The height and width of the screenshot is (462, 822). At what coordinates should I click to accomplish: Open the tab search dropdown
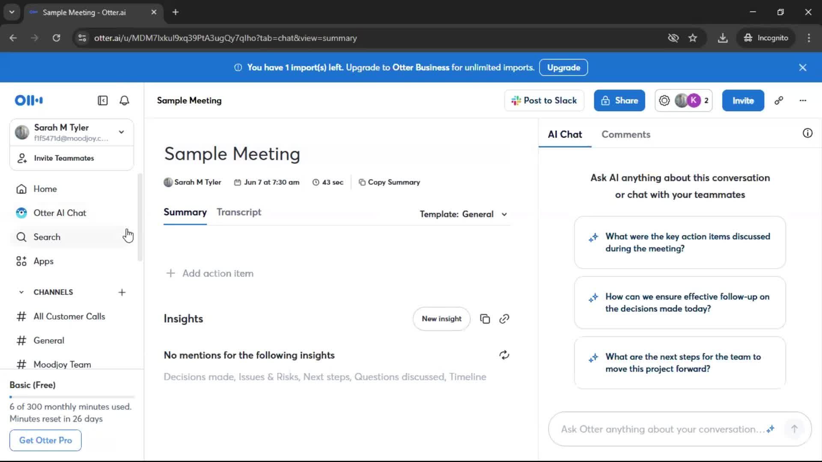[12, 12]
